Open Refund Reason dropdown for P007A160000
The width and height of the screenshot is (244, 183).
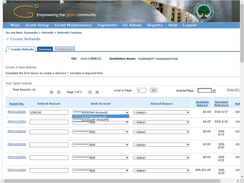pyautogui.click(x=161, y=112)
